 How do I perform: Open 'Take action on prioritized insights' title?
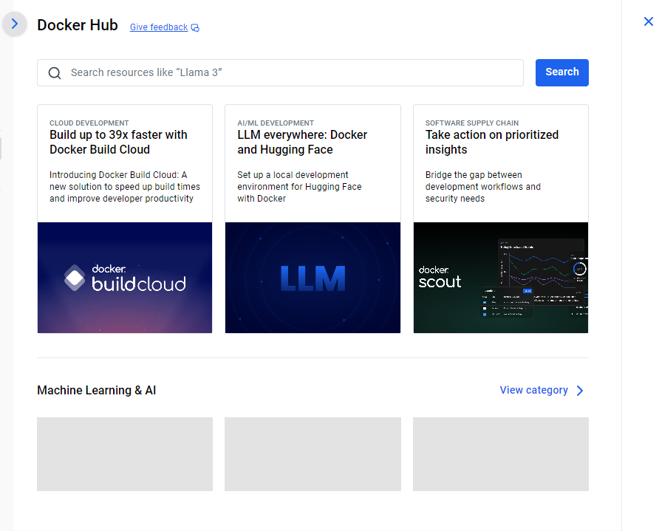(x=492, y=142)
